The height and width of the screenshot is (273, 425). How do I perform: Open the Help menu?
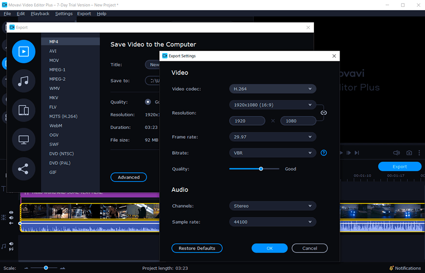(101, 14)
